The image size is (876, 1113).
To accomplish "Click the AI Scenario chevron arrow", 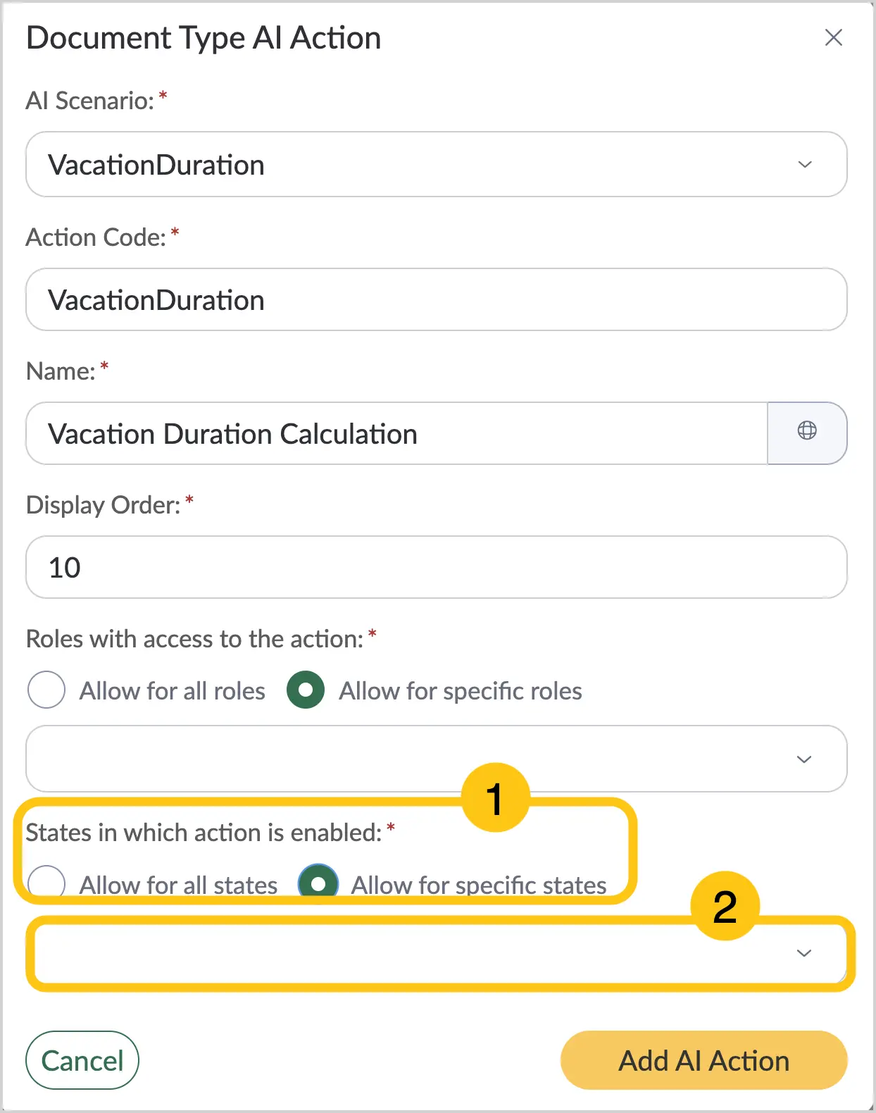I will [804, 164].
